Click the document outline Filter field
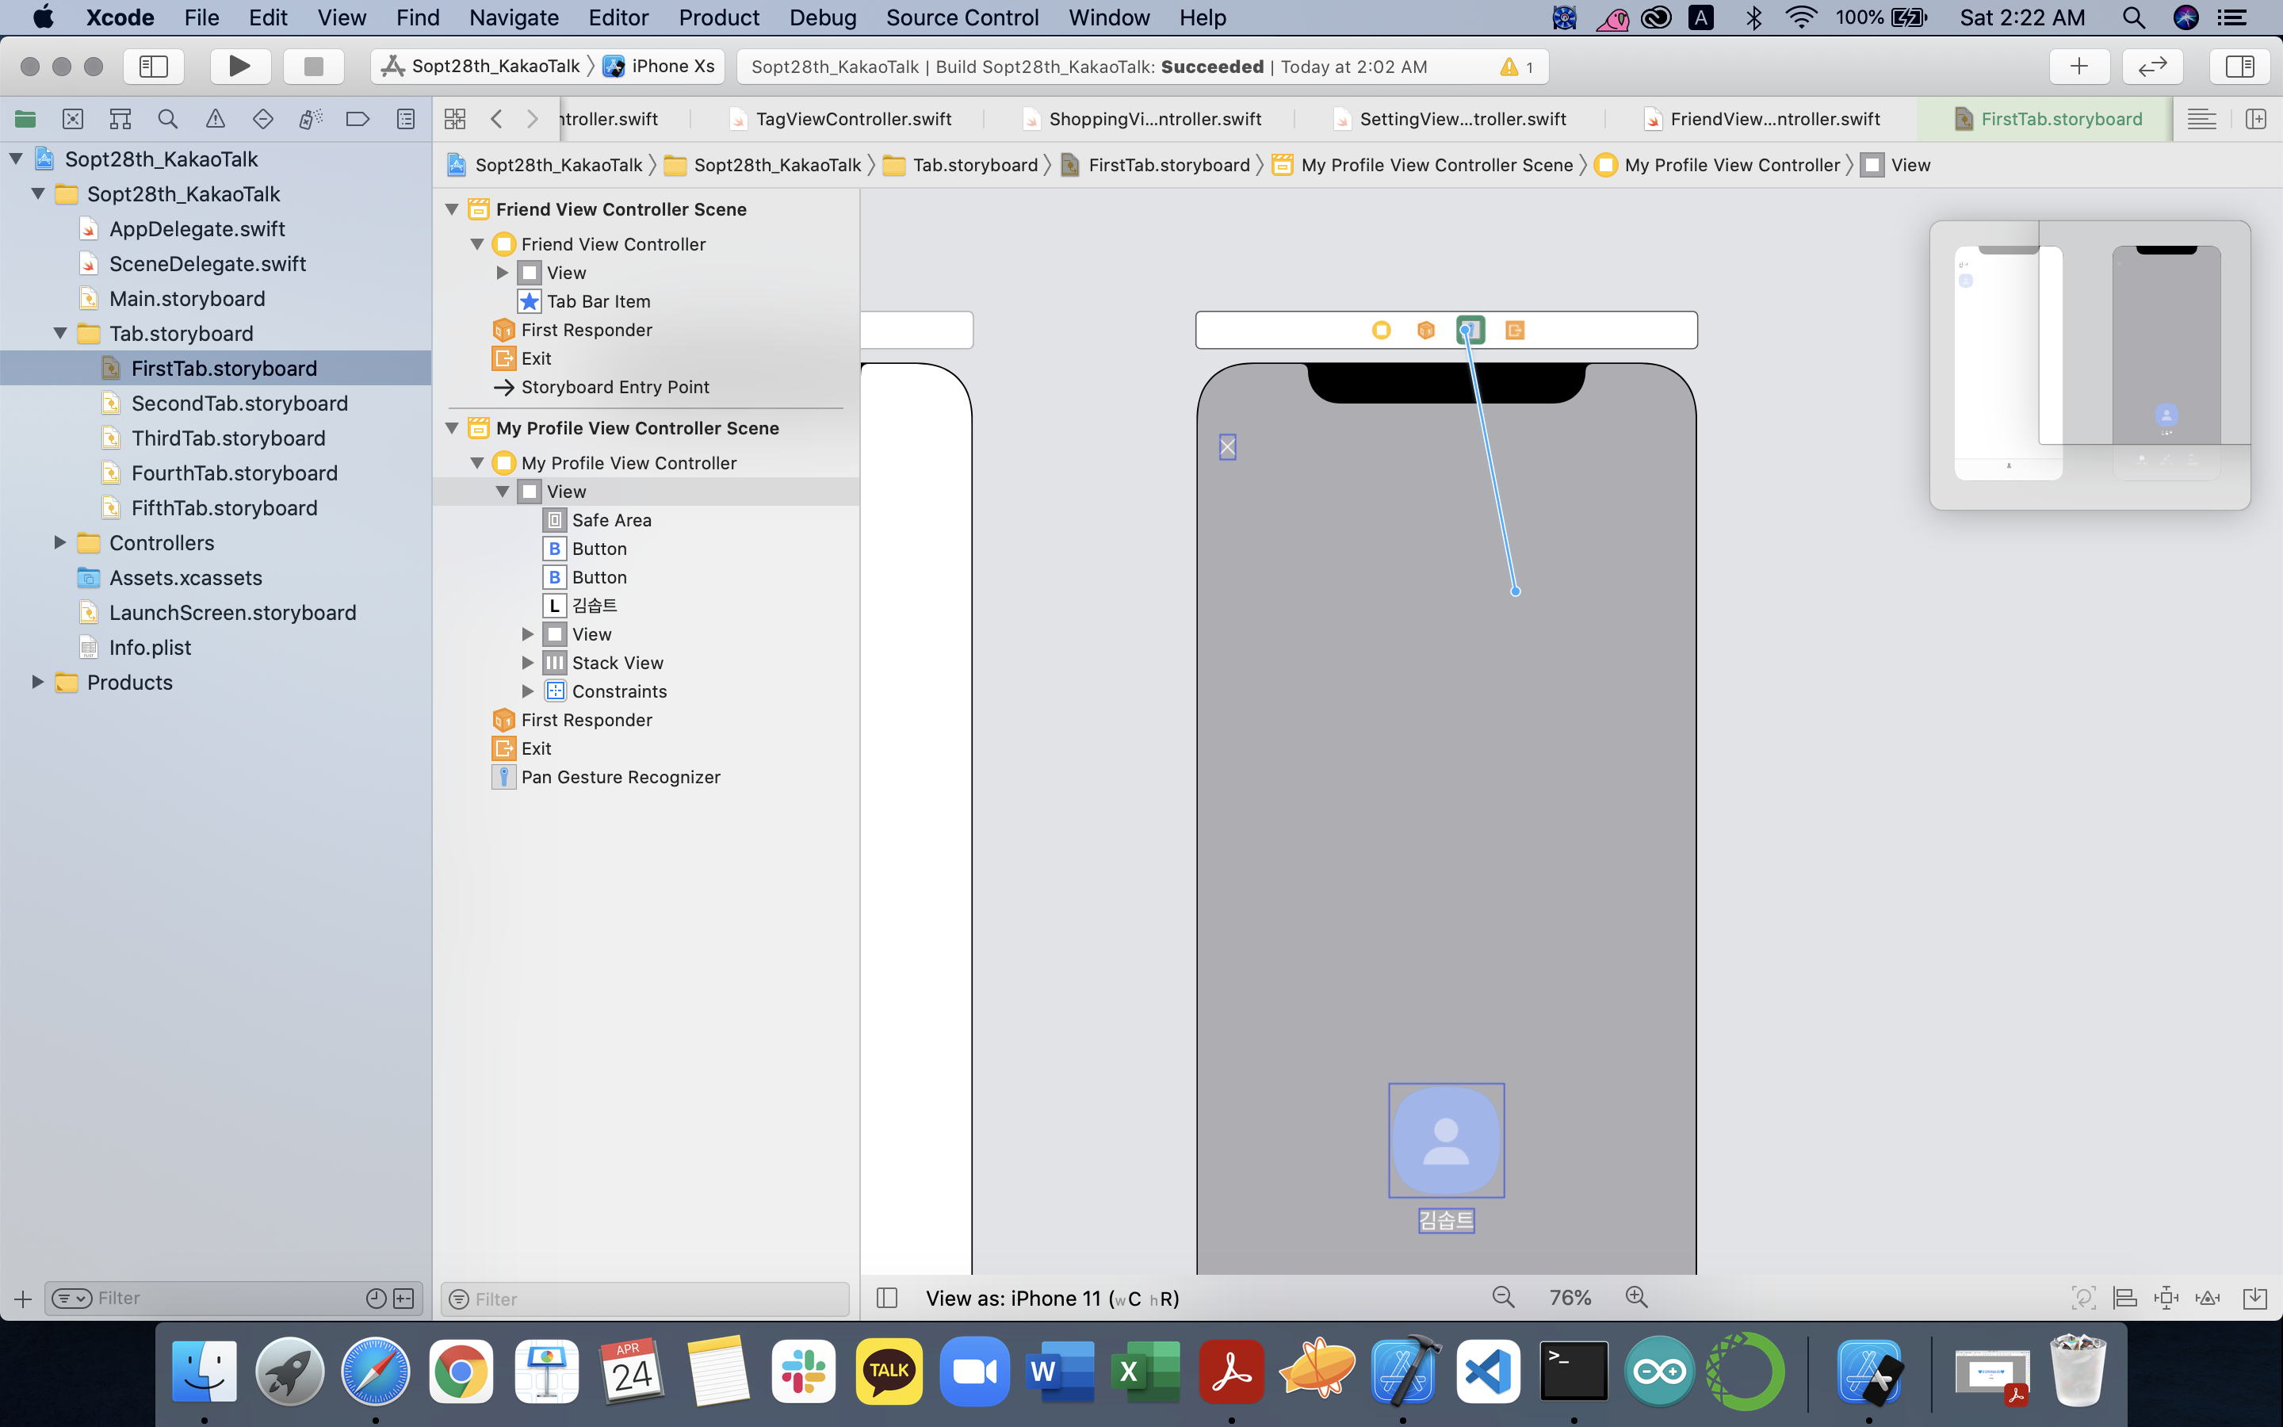Viewport: 2283px width, 1427px height. point(651,1299)
